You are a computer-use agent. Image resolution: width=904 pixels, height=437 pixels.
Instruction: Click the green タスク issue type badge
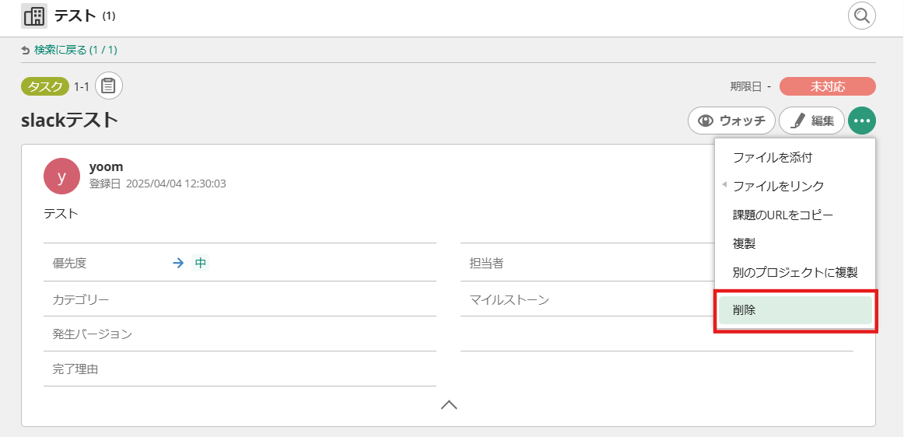click(x=44, y=86)
